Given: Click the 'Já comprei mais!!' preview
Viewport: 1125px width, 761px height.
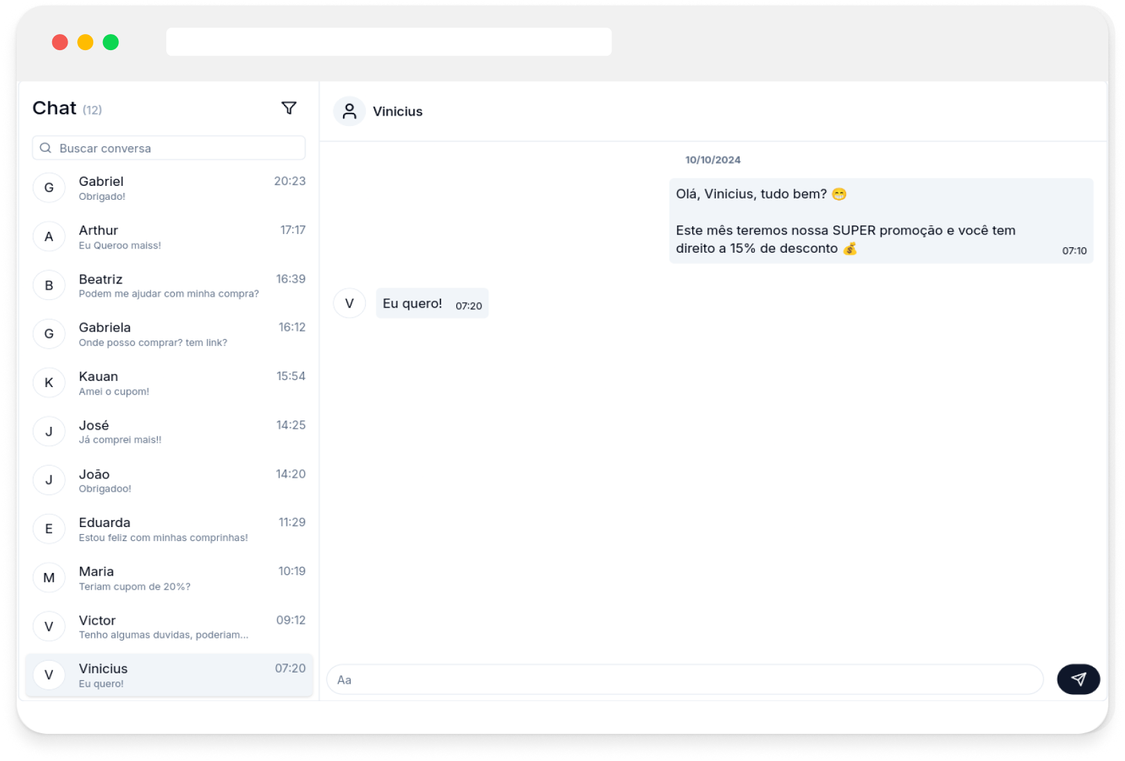Looking at the screenshot, I should pos(120,440).
